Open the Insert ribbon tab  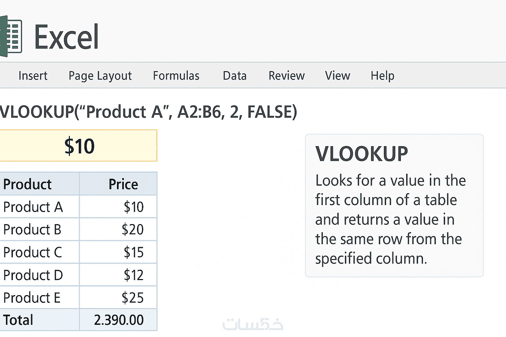(33, 76)
